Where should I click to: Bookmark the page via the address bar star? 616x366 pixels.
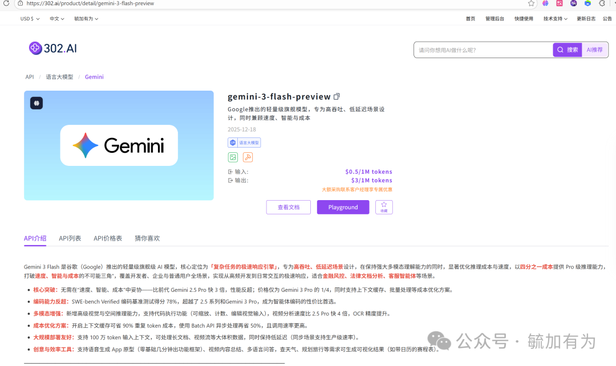pos(530,3)
